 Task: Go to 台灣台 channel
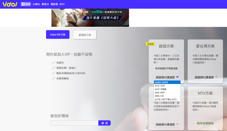(x=36, y=4)
